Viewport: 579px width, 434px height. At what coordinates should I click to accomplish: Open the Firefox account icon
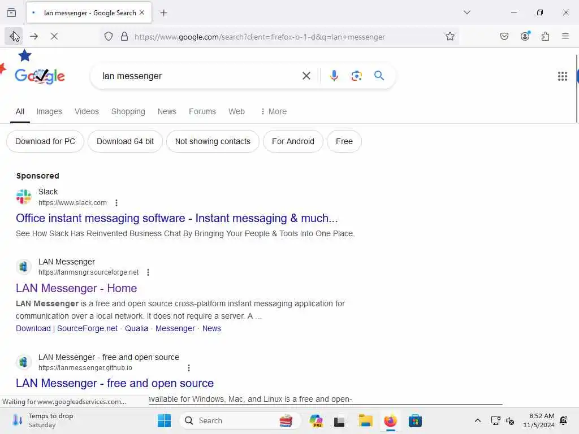(525, 36)
